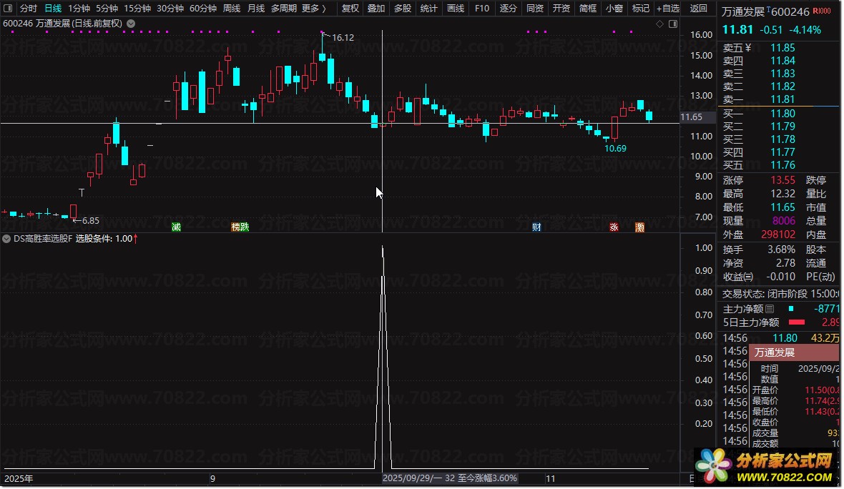Image resolution: width=844 pixels, height=489 pixels.
Task: Click 逐分 toolbar button
Action: point(508,8)
